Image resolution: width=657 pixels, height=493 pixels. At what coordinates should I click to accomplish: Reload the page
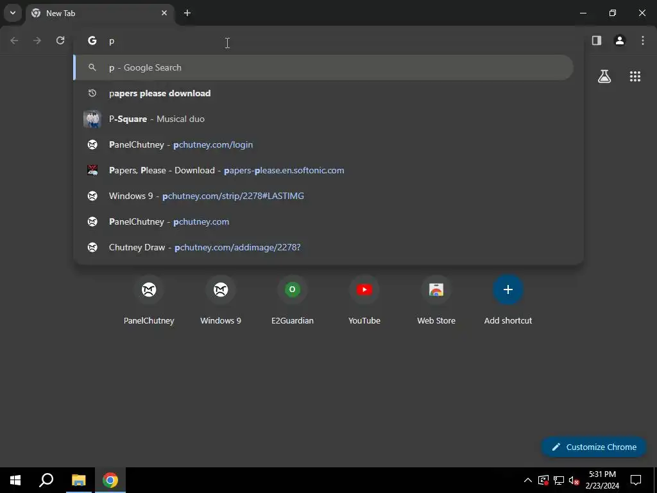click(60, 40)
